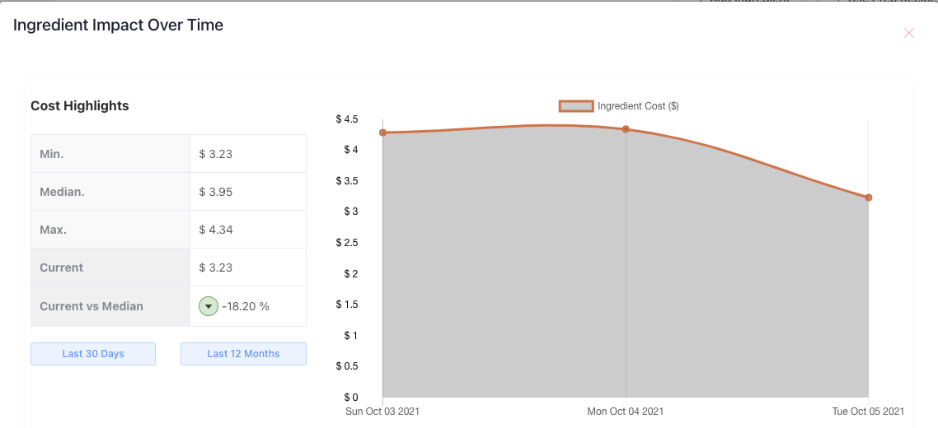Click the $ 4.5 y-axis label
This screenshot has width=938, height=428.
[x=347, y=119]
